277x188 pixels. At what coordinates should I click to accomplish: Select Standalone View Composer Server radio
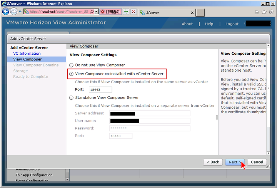71,97
